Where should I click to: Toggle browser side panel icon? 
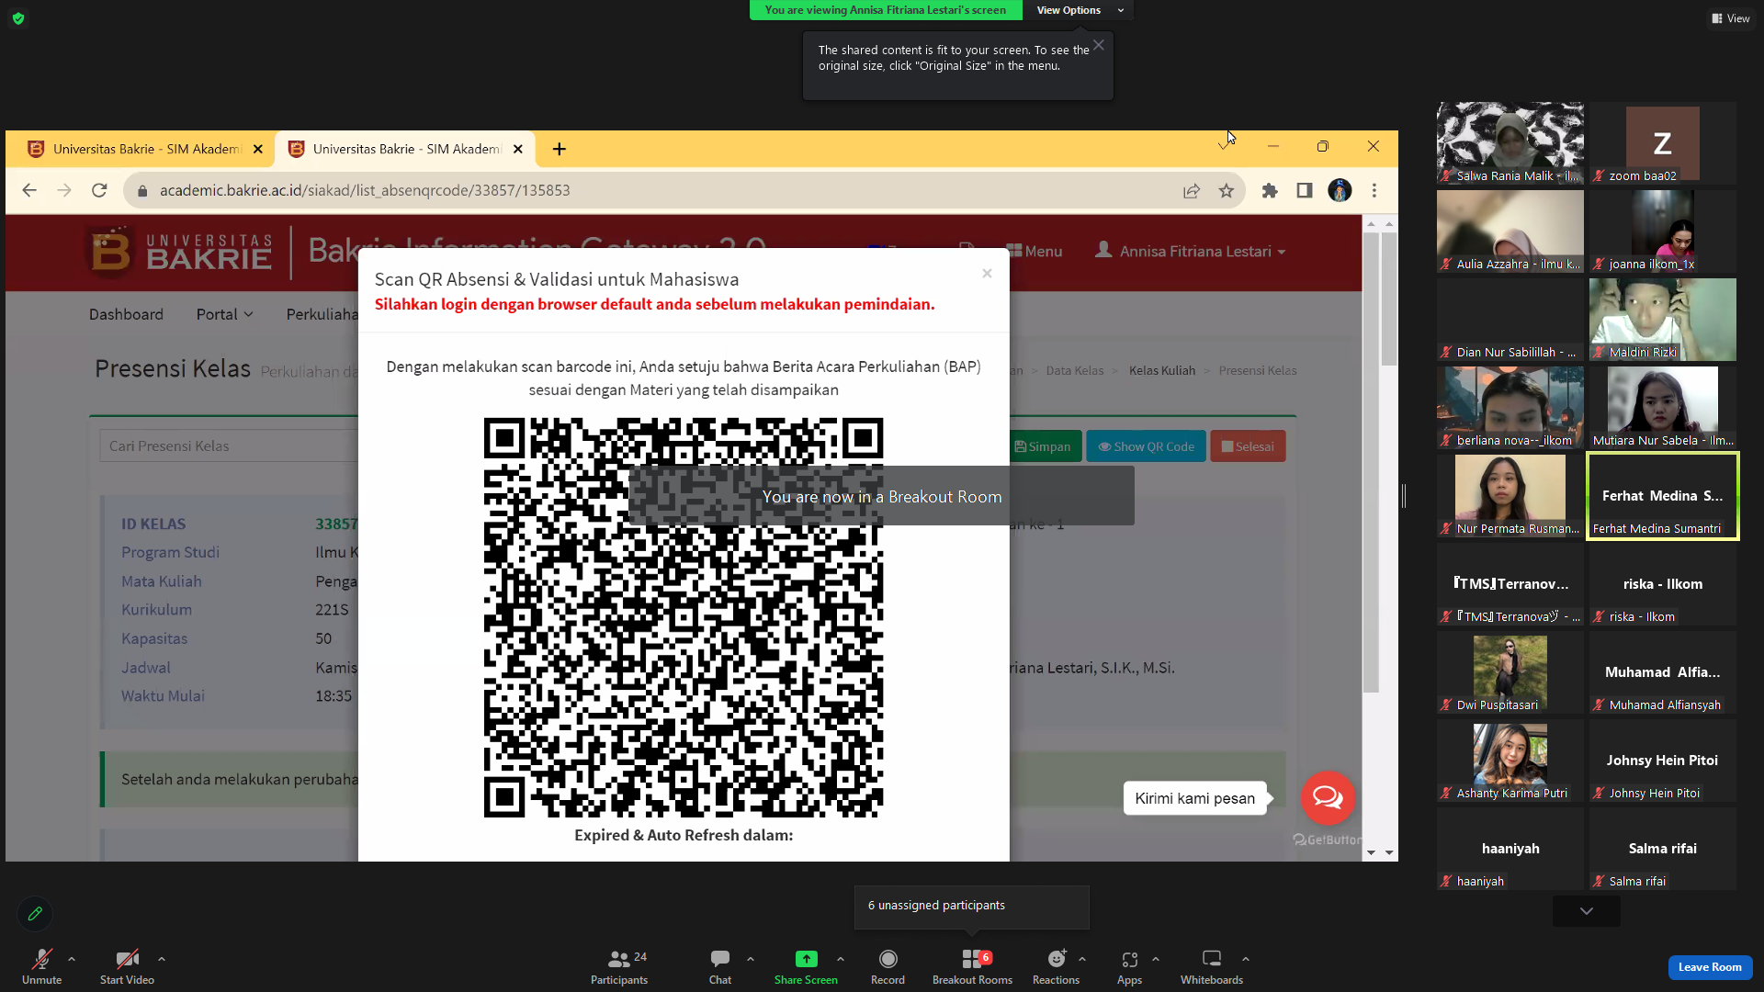coord(1305,190)
